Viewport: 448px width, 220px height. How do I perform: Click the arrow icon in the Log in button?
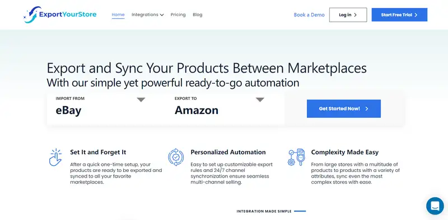coord(355,15)
